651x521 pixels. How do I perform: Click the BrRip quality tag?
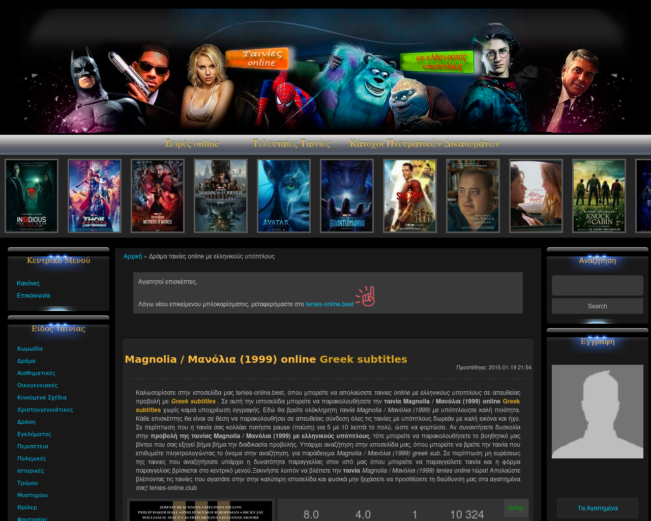click(x=516, y=508)
